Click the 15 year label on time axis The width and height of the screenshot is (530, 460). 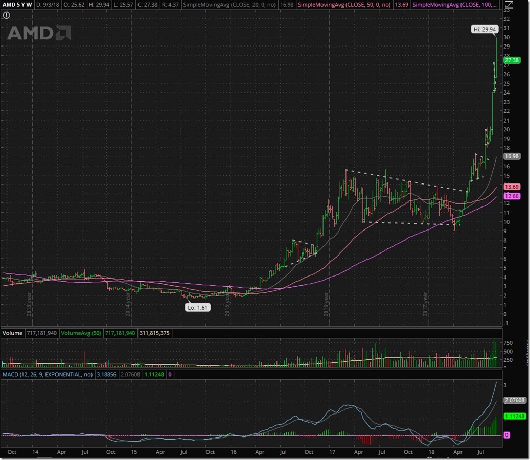tap(134, 452)
